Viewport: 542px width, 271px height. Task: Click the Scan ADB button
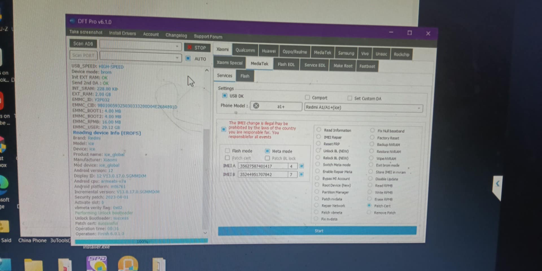click(83, 44)
